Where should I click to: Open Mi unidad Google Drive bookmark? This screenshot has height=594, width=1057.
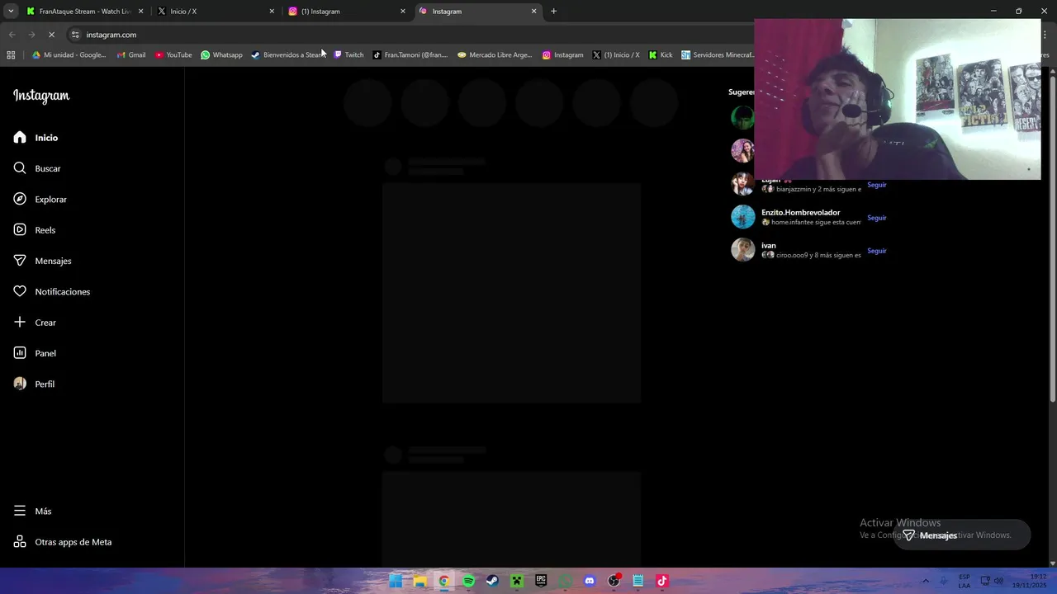[x=69, y=55]
